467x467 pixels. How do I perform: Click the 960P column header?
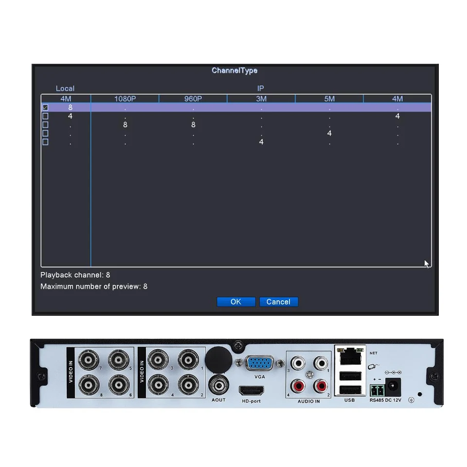(x=193, y=99)
